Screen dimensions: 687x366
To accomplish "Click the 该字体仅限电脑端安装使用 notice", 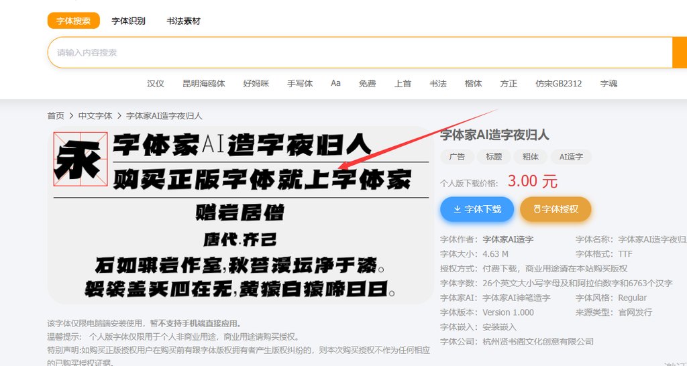I will click(x=144, y=324).
